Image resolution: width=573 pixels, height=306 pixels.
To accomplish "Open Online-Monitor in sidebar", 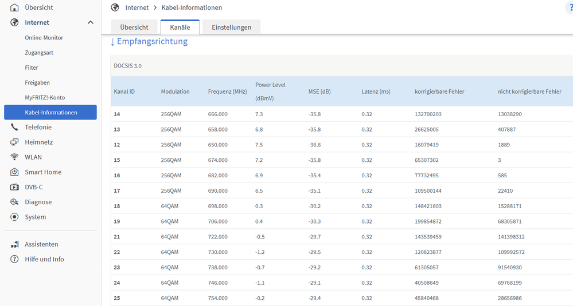I will point(44,38).
